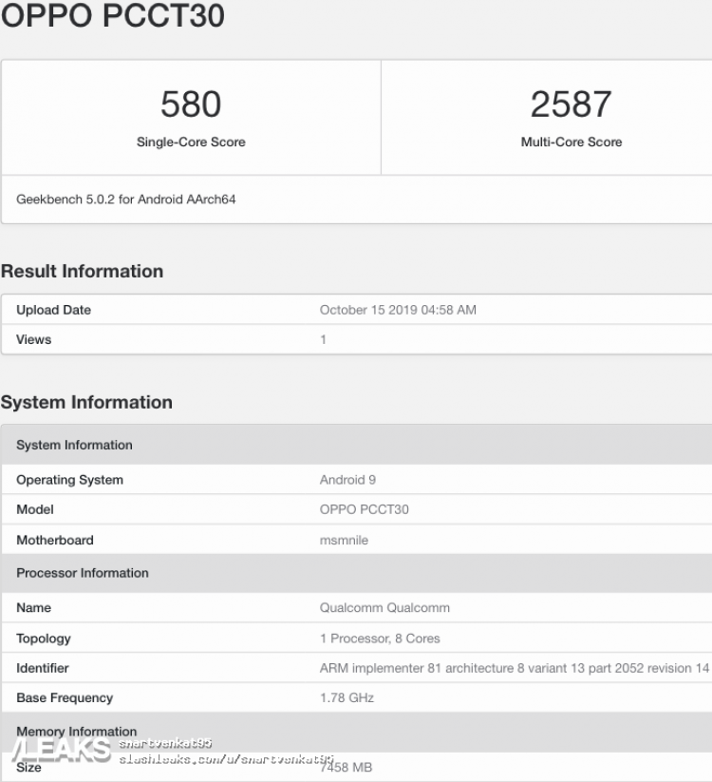Click the Geekbench 5.0.2 for Android AArch64 text

(x=126, y=200)
